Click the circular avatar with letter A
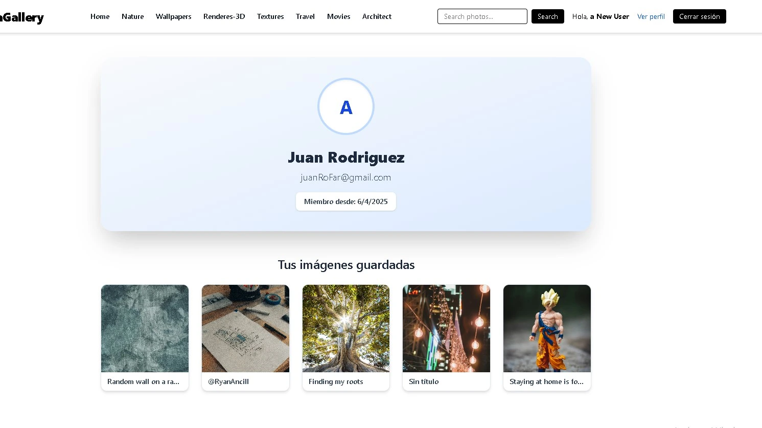762x428 pixels. pyautogui.click(x=346, y=106)
